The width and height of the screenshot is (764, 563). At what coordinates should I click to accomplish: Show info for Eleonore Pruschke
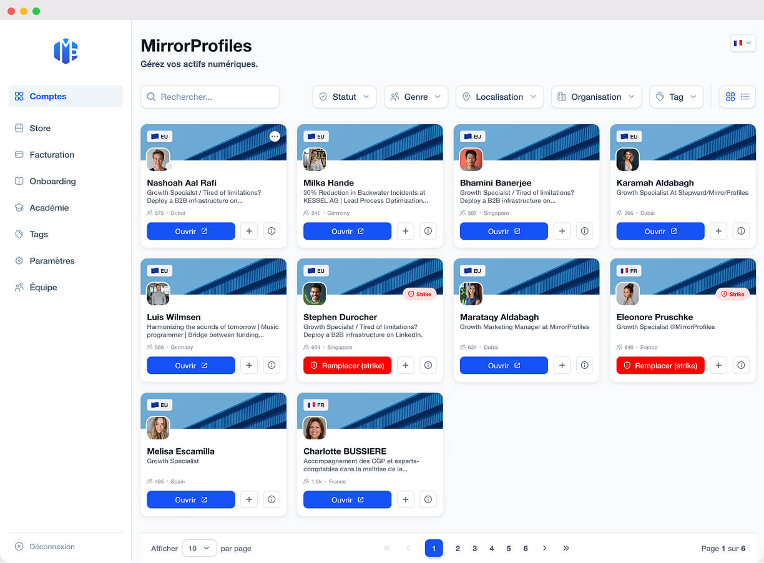pyautogui.click(x=742, y=365)
